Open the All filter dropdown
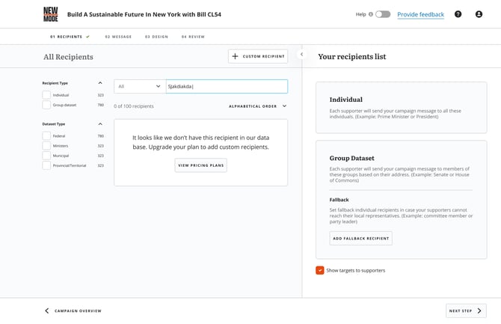Screen dimensions: 501x324 click(139, 86)
